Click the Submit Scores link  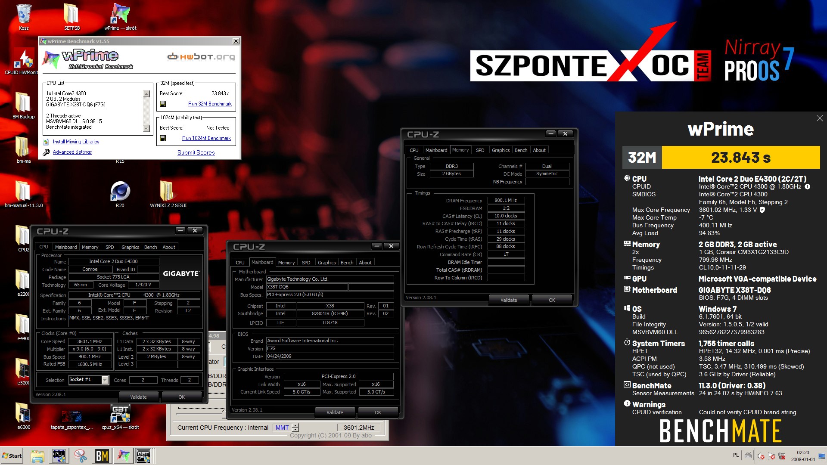point(196,152)
